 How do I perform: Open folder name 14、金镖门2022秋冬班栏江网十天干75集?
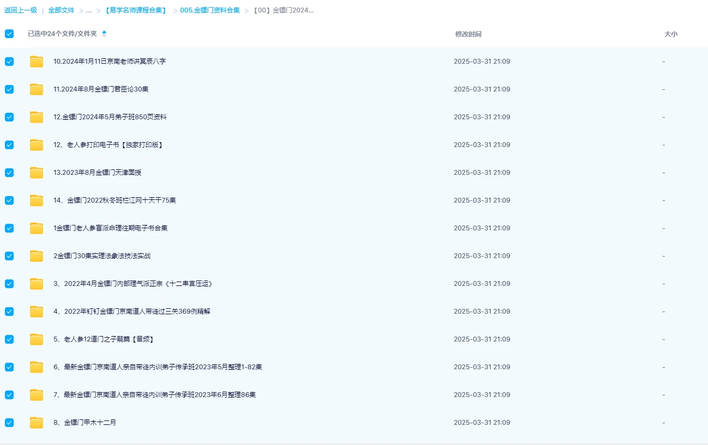(x=114, y=200)
